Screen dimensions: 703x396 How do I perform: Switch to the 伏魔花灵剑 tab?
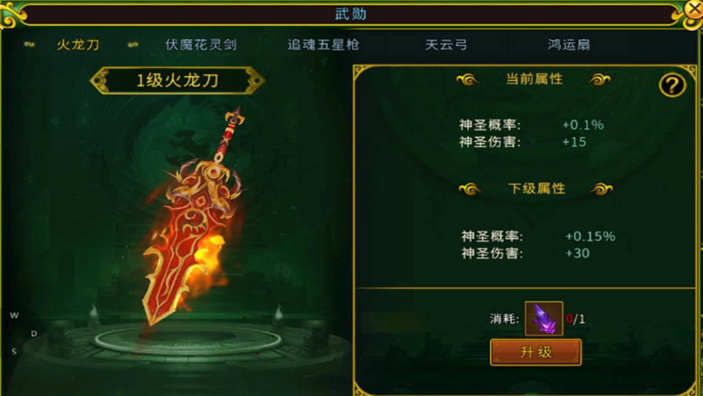(x=201, y=44)
